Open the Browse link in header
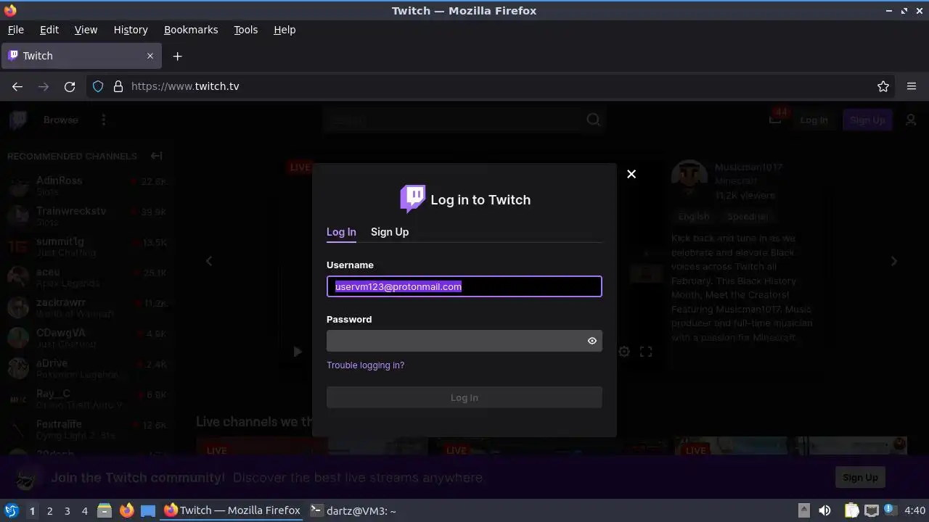 (61, 120)
